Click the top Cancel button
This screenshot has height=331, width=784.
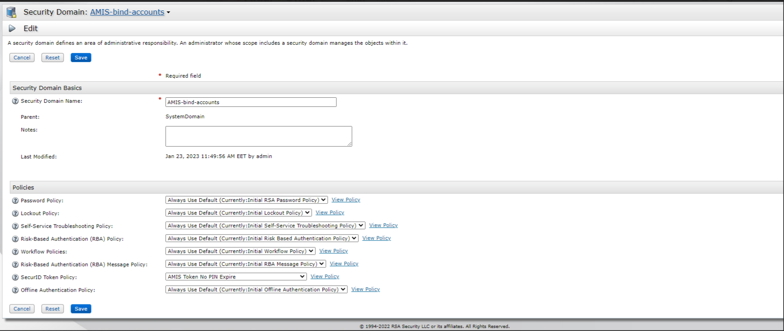tap(22, 58)
